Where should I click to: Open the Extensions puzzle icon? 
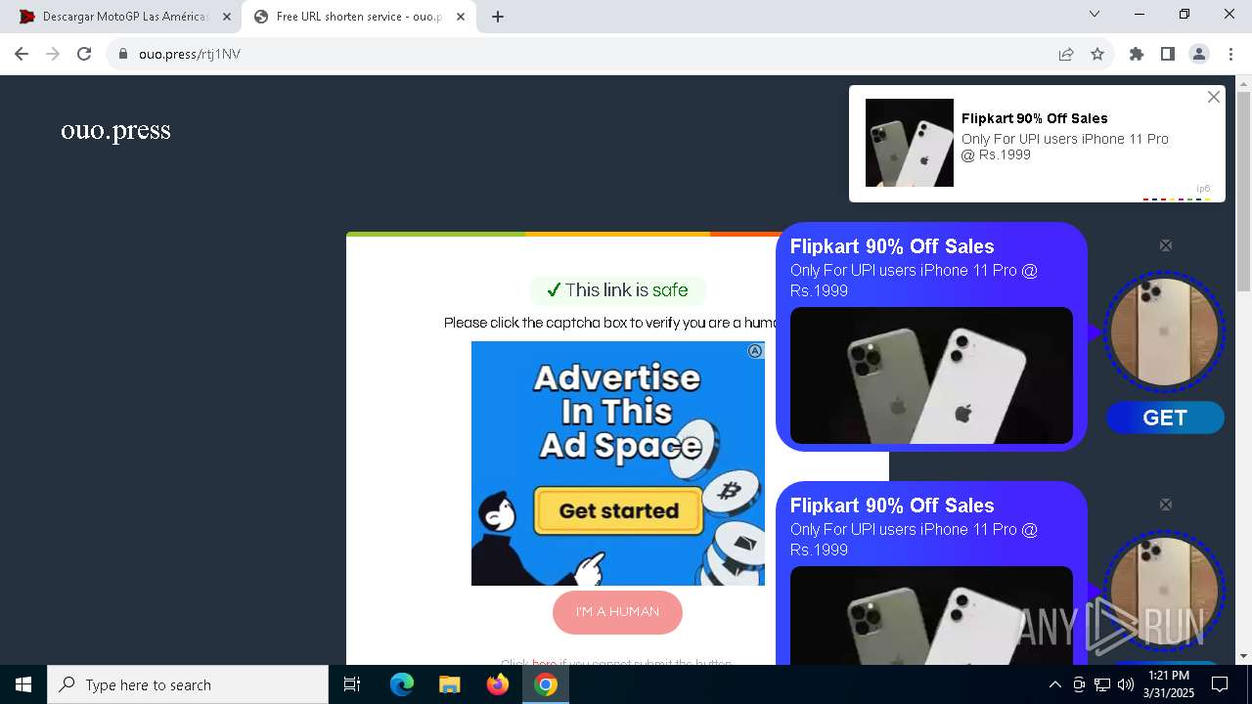1137,54
